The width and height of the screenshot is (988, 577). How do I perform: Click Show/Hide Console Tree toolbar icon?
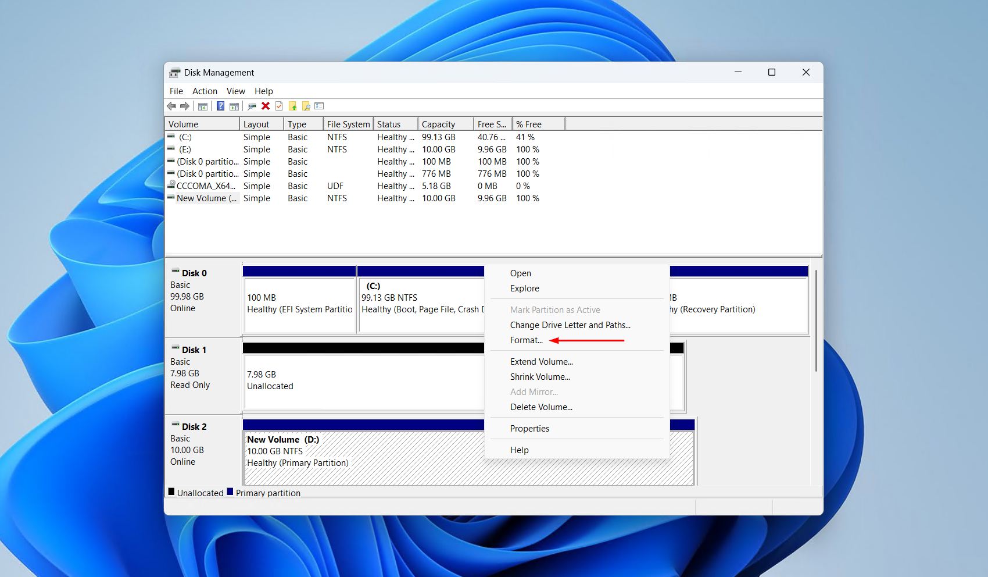(203, 106)
